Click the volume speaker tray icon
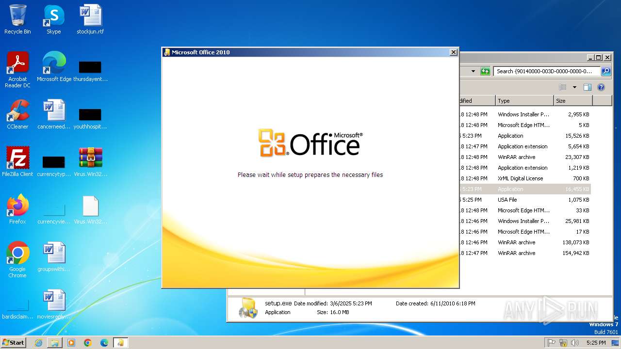The image size is (621, 349). coord(575,343)
